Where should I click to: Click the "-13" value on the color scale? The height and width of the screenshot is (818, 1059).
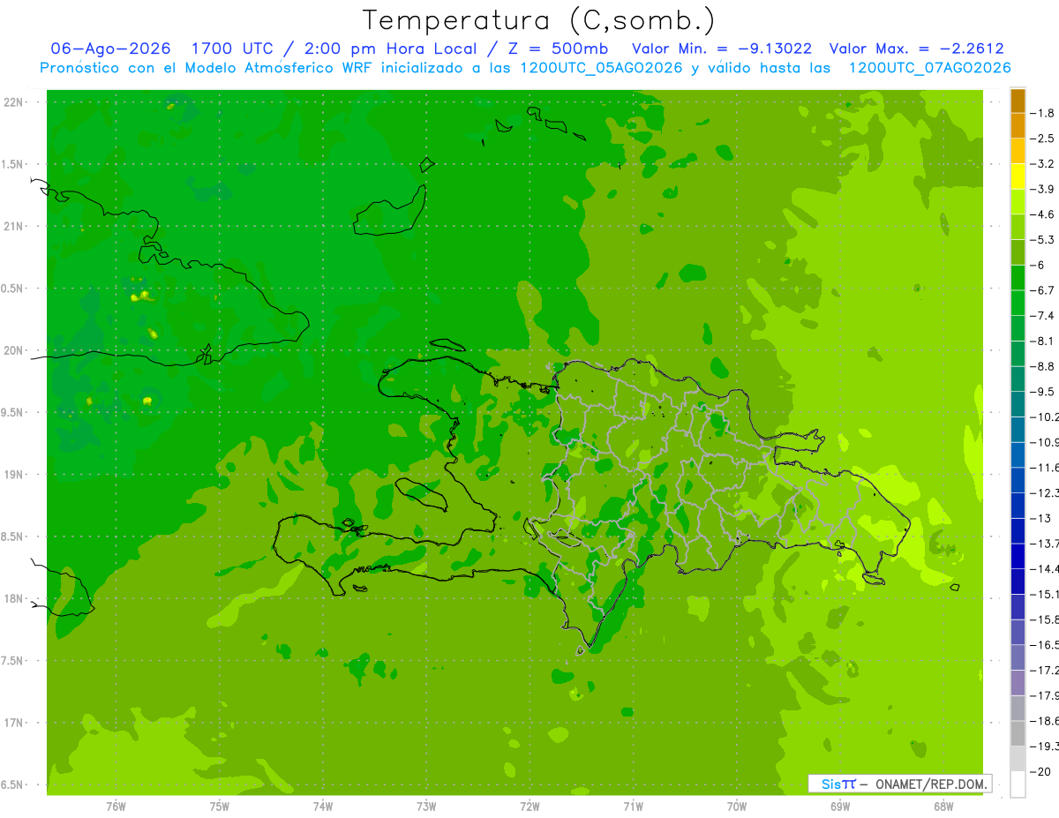tap(1041, 518)
